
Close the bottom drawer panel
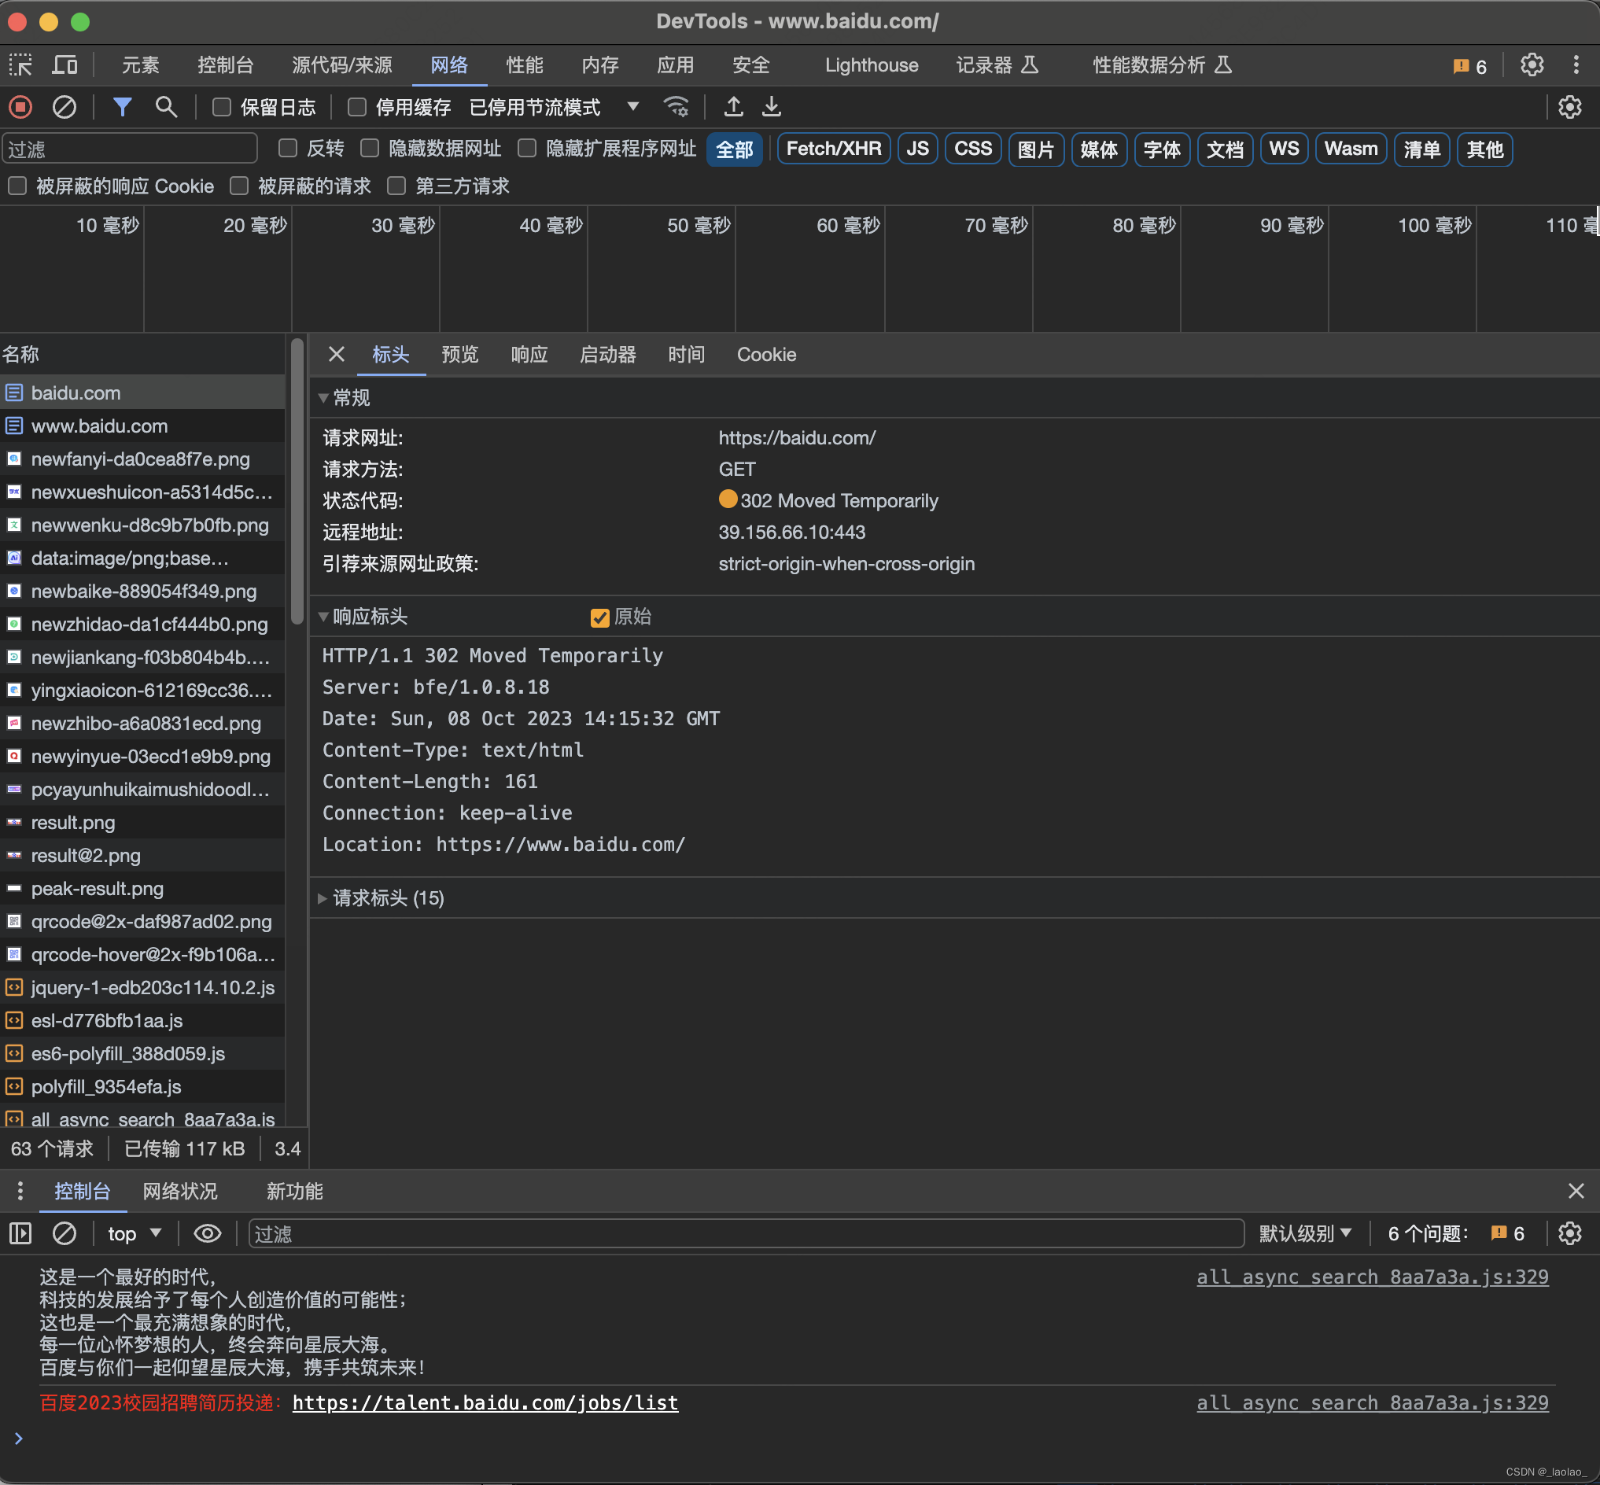tap(1576, 1191)
